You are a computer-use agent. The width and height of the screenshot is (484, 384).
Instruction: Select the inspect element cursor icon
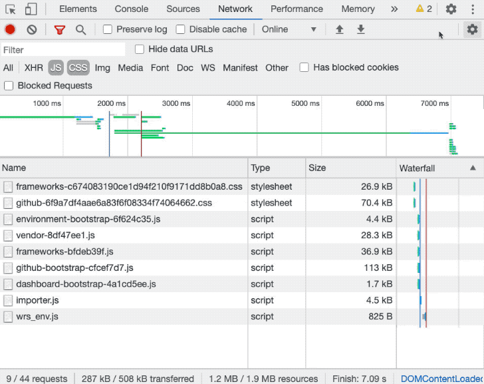coord(10,9)
